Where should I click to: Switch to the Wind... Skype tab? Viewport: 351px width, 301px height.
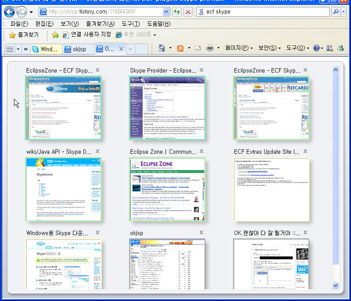[x=47, y=49]
